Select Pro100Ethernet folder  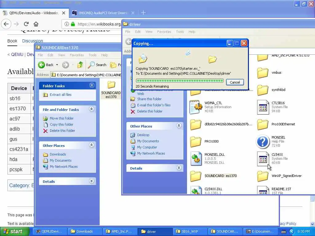[x=276, y=124]
